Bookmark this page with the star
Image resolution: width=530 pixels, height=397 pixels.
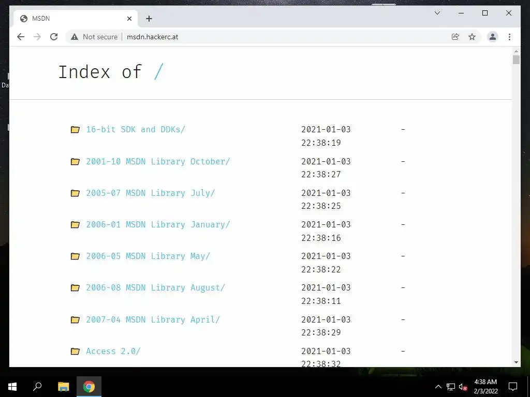tap(472, 37)
